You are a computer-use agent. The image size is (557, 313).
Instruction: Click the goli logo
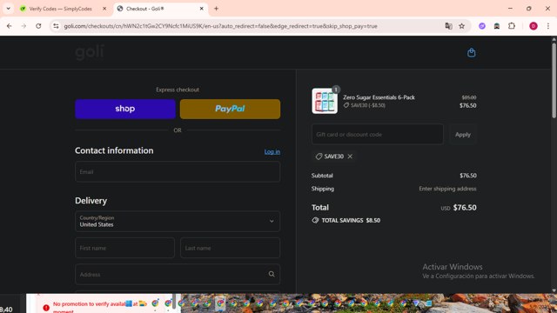pos(90,52)
